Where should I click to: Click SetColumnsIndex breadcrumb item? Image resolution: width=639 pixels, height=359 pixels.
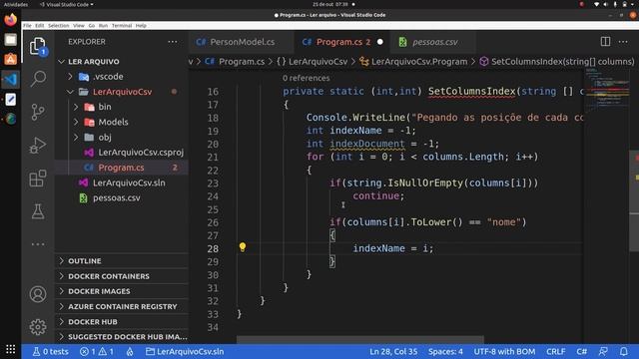click(557, 62)
